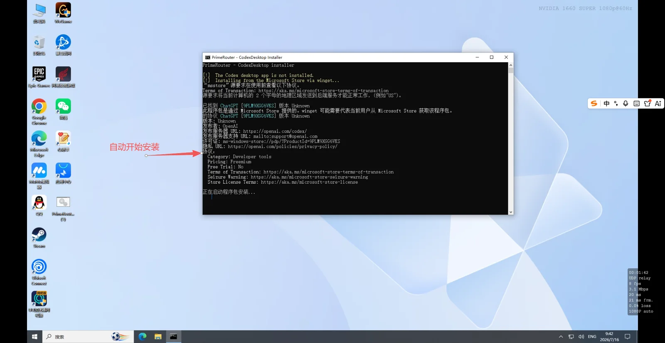The height and width of the screenshot is (343, 665).
Task: Open the taskbar clock showing 9:42
Action: (x=609, y=337)
